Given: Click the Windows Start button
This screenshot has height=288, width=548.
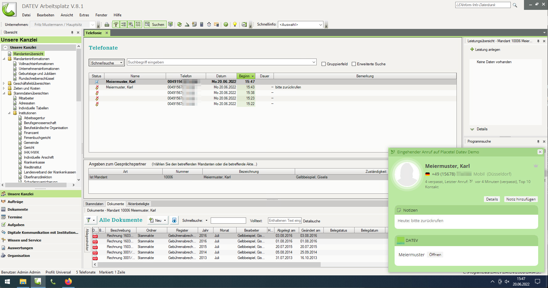Looking at the screenshot, I should (7, 282).
